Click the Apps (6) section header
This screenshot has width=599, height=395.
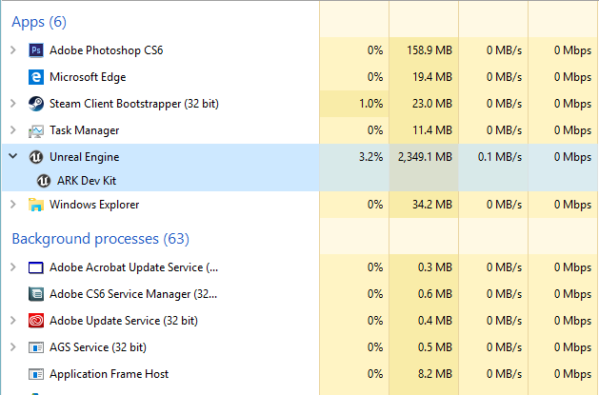(39, 21)
